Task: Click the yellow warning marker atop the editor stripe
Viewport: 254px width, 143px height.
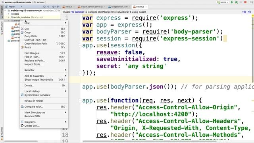Action: click(x=252, y=15)
